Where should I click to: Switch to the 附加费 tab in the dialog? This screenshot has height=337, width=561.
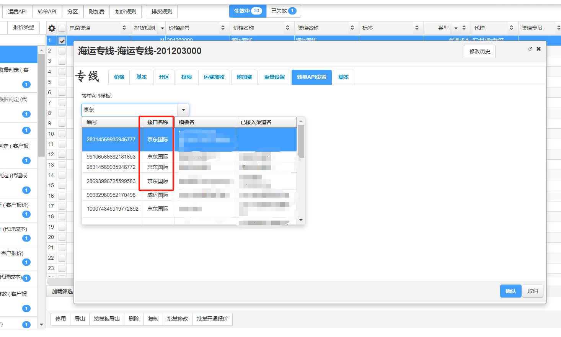point(244,77)
